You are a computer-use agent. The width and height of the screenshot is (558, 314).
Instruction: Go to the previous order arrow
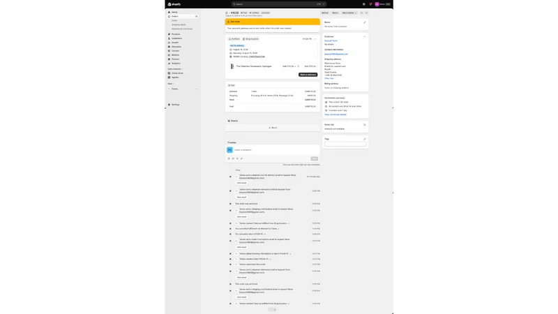pos(362,13)
